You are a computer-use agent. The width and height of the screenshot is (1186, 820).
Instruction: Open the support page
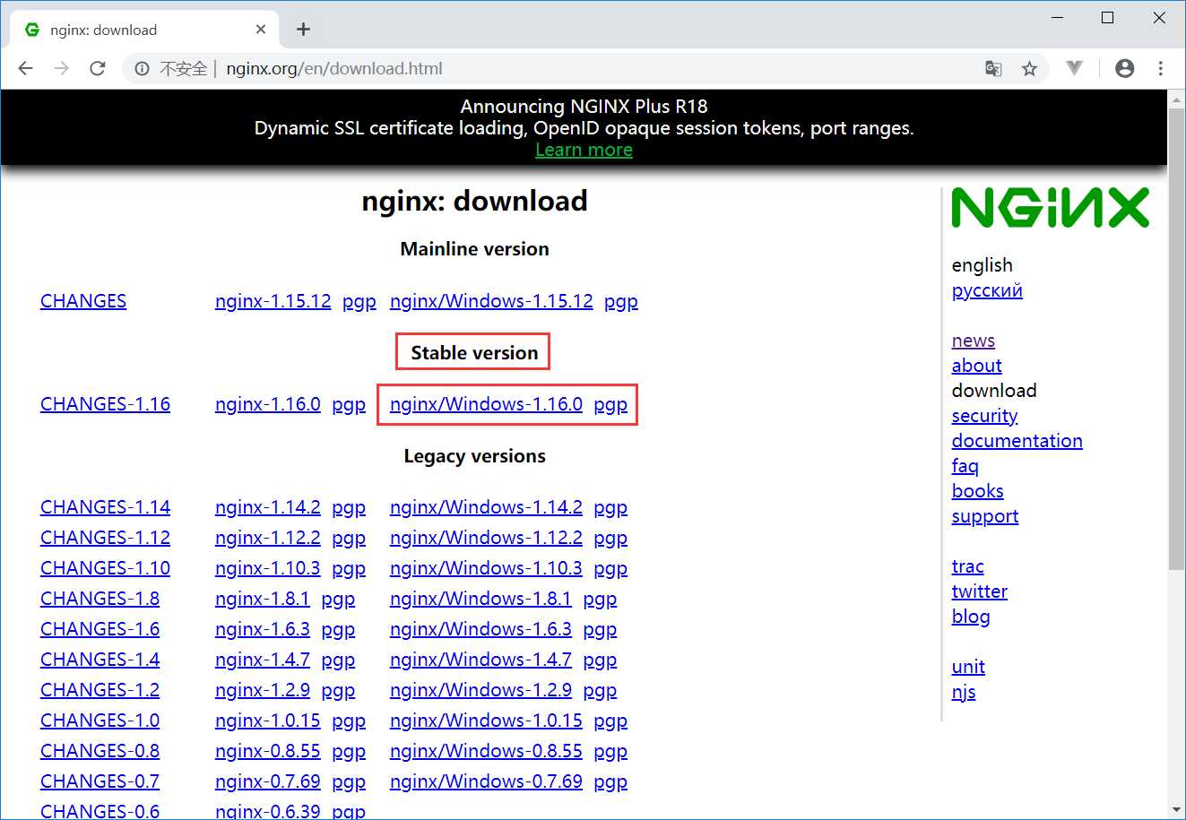984,516
